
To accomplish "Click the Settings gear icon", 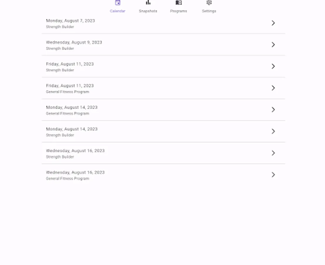I will tap(209, 3).
